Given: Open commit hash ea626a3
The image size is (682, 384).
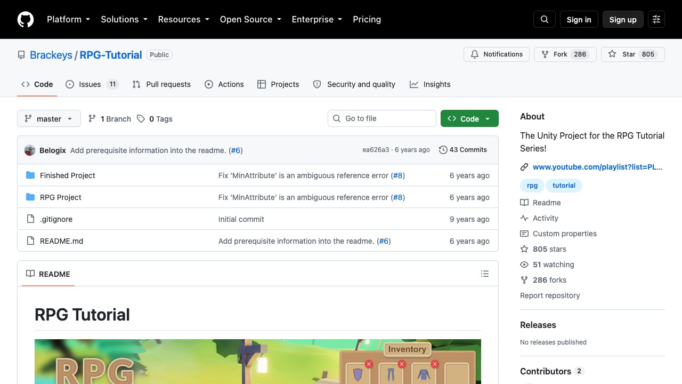Looking at the screenshot, I should [x=376, y=150].
